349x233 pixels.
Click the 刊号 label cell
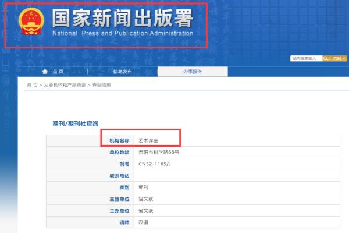tap(90, 164)
